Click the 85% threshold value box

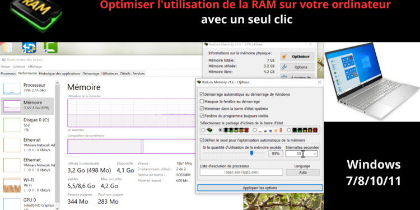[x=276, y=154]
